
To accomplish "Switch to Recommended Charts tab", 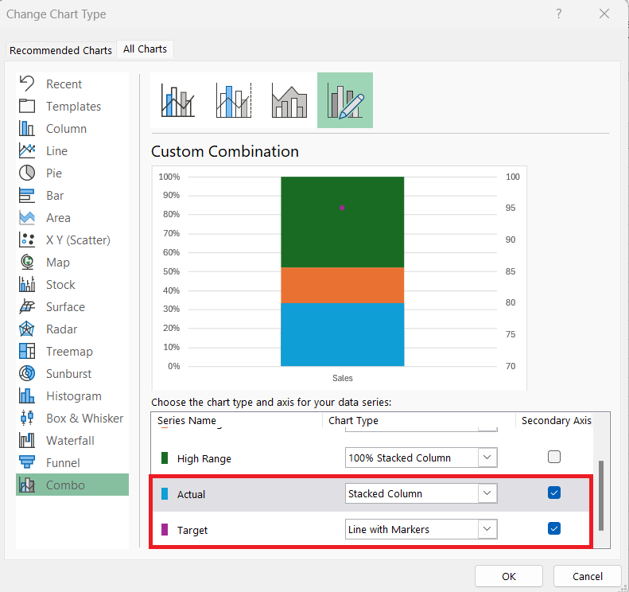I will point(60,50).
